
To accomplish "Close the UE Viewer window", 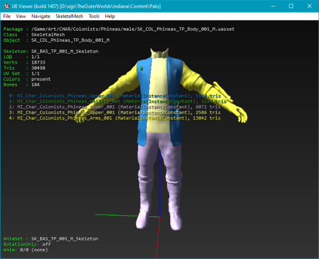I will click(x=309, y=6).
